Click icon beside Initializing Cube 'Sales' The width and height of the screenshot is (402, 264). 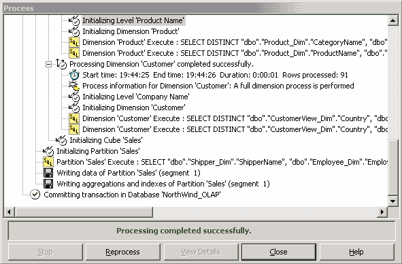tap(61, 140)
